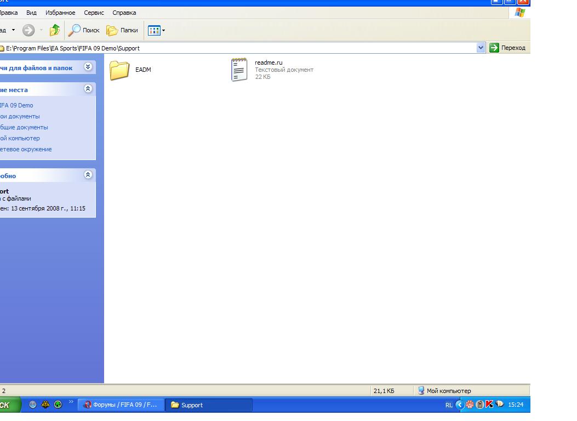Image resolution: width=577 pixels, height=421 pixels.
Task: Open the Network Places sidebar link
Action: click(26, 150)
